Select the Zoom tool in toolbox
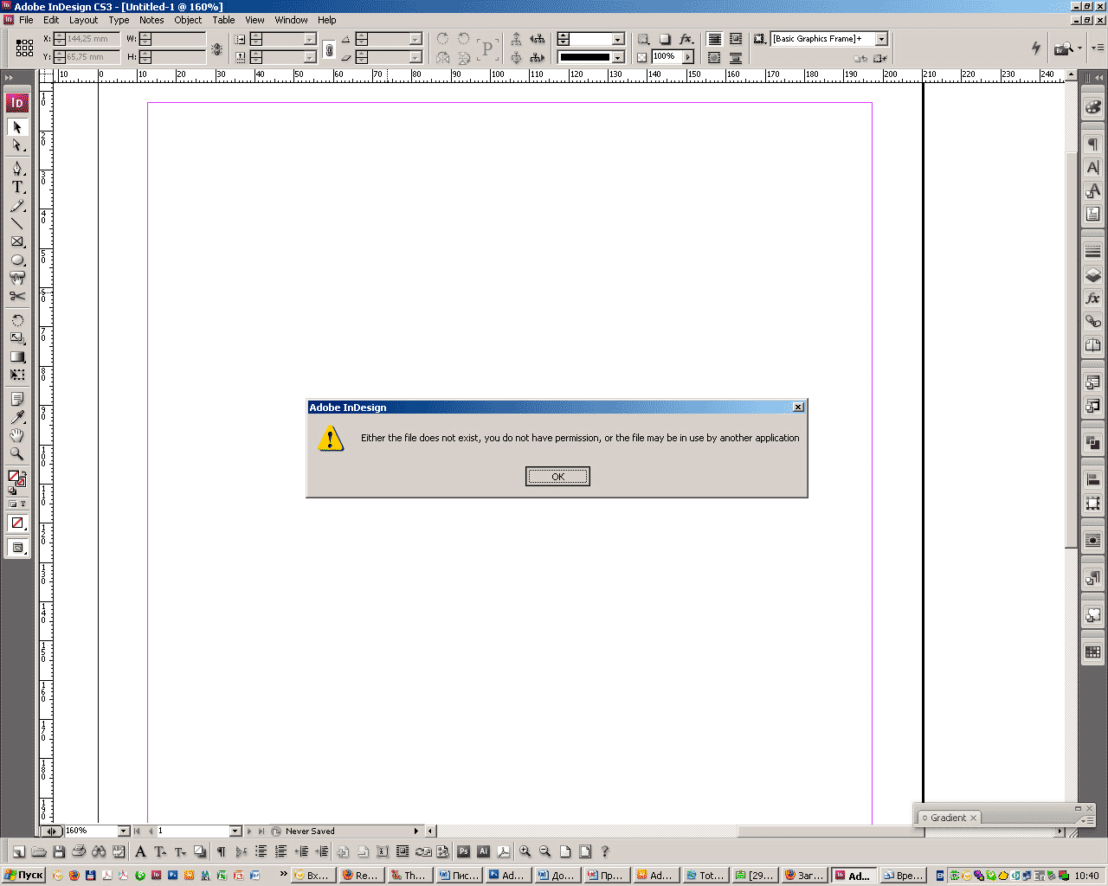This screenshot has height=886, width=1108. tap(16, 453)
